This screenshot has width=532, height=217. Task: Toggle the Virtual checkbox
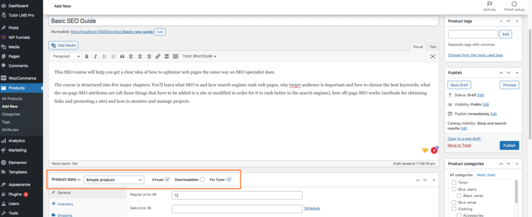(x=167, y=180)
